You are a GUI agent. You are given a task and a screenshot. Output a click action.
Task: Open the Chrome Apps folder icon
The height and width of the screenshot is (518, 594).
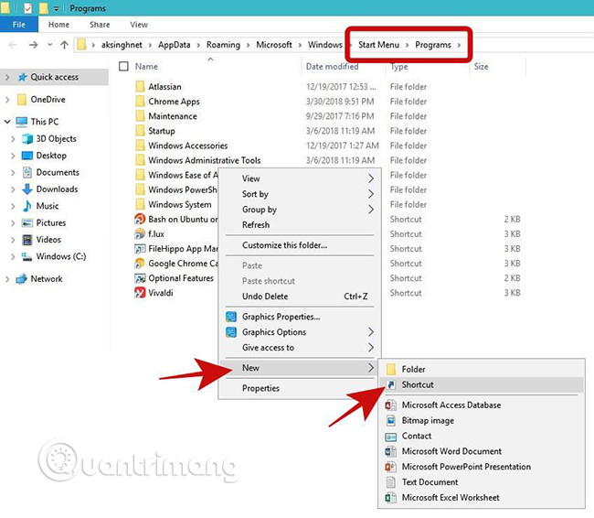click(140, 102)
